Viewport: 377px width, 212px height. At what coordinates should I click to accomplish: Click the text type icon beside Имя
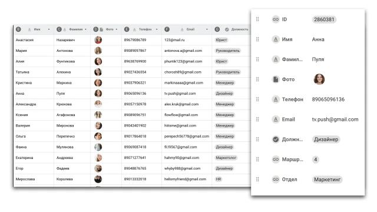pyautogui.click(x=276, y=39)
